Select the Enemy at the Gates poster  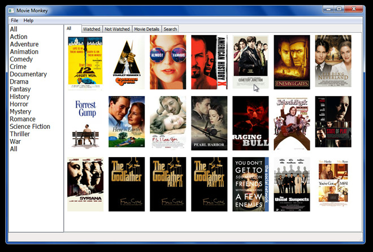(292, 62)
